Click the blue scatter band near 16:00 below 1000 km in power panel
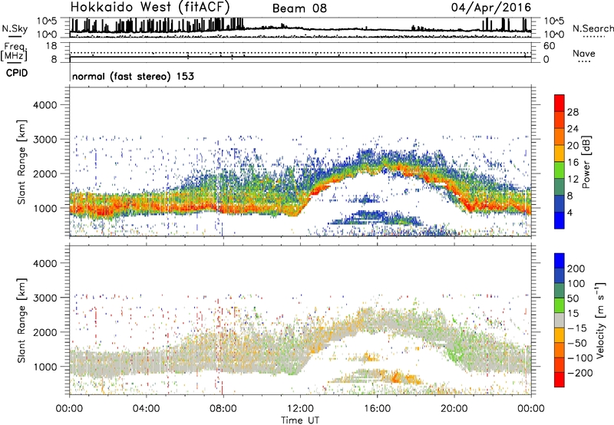 click(374, 217)
